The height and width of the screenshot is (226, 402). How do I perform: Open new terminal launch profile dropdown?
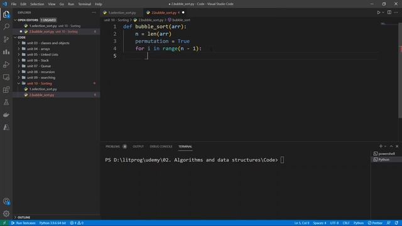(x=385, y=146)
